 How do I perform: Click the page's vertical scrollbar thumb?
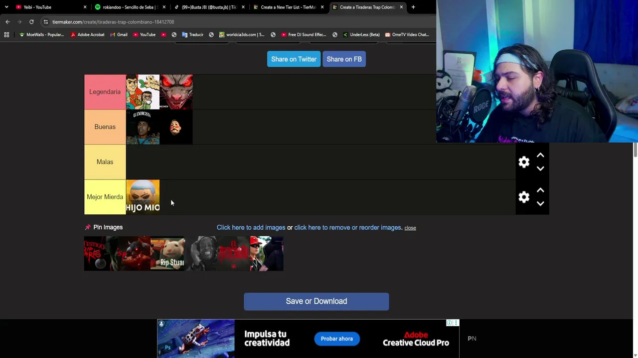[x=635, y=150]
